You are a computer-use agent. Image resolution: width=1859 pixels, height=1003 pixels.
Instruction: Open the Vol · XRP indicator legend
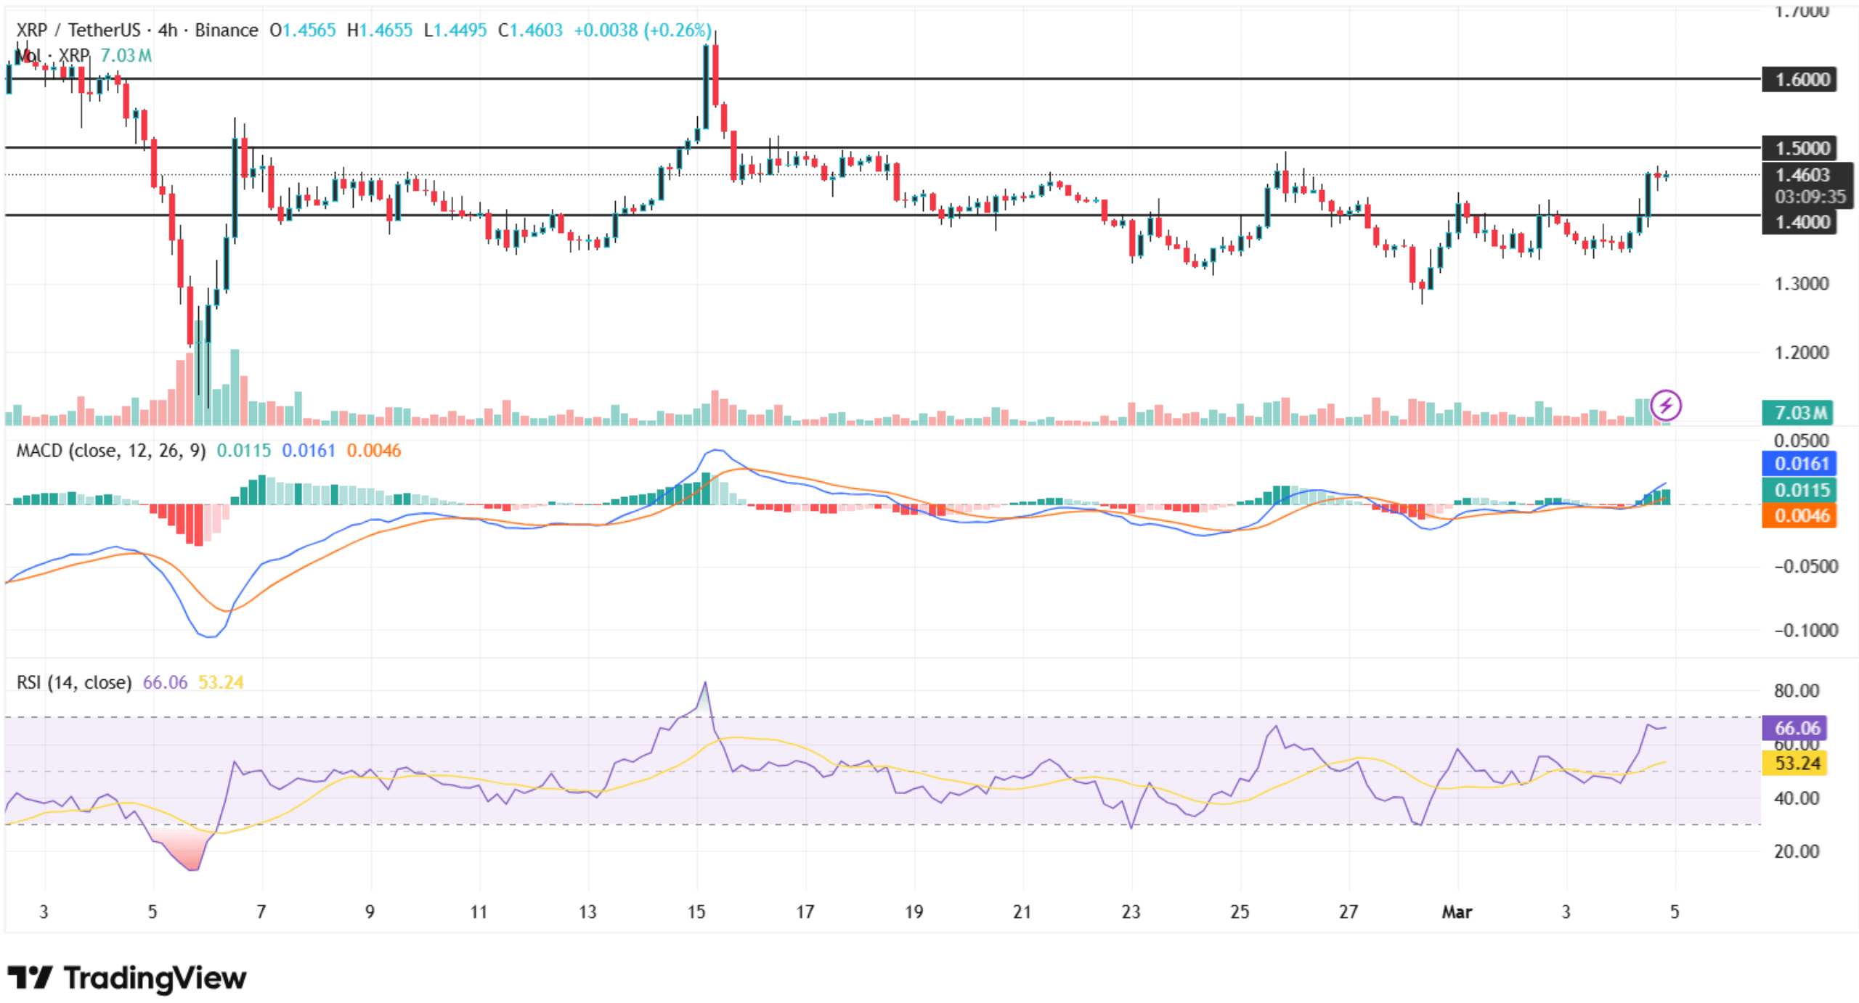pyautogui.click(x=52, y=56)
